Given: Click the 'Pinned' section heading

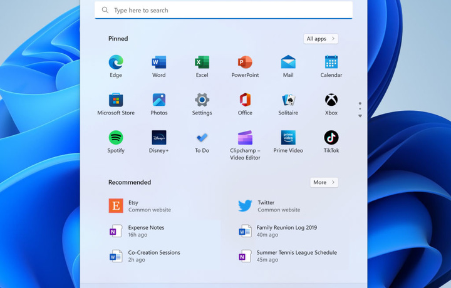Looking at the screenshot, I should (x=118, y=39).
